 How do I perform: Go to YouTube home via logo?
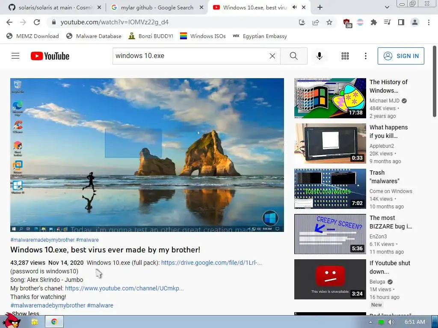tap(50, 56)
